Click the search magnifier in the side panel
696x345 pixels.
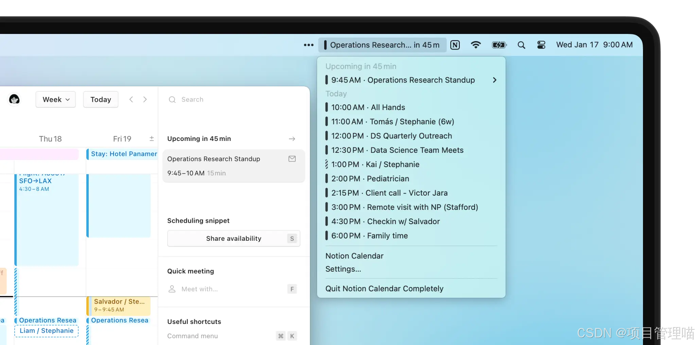[x=172, y=99]
